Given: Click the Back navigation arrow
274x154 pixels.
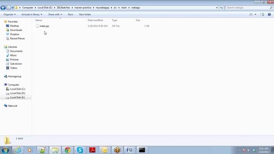Looking at the screenshot, I should [3, 8].
